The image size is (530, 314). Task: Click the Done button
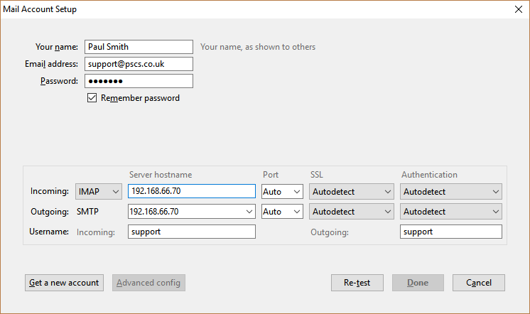point(418,283)
